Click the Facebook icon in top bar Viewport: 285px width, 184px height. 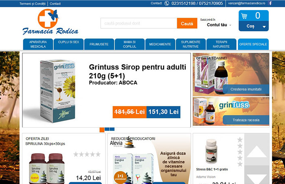point(270,3)
